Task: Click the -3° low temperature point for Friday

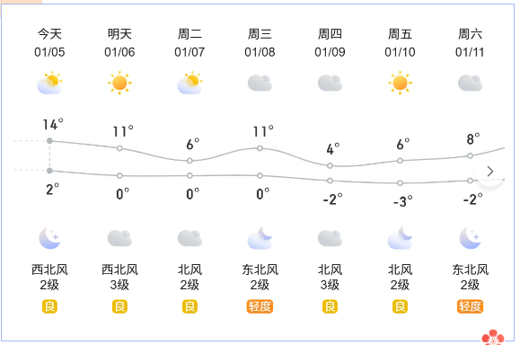Action: [400, 183]
